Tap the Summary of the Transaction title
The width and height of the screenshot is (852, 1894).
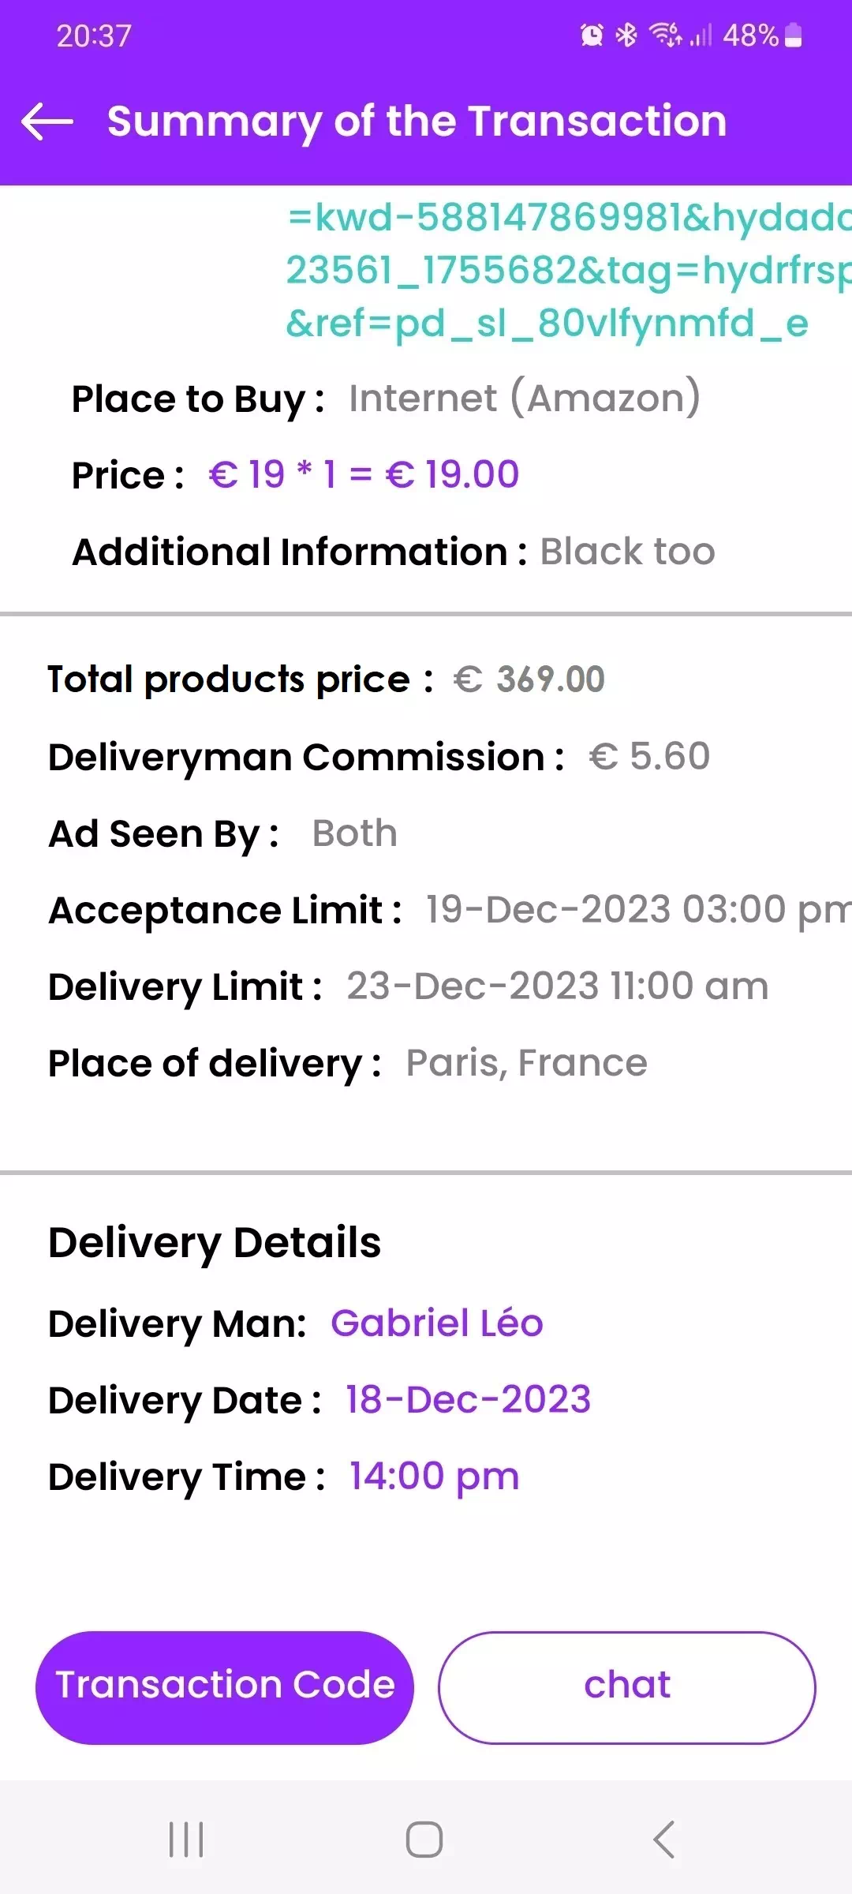(x=417, y=122)
